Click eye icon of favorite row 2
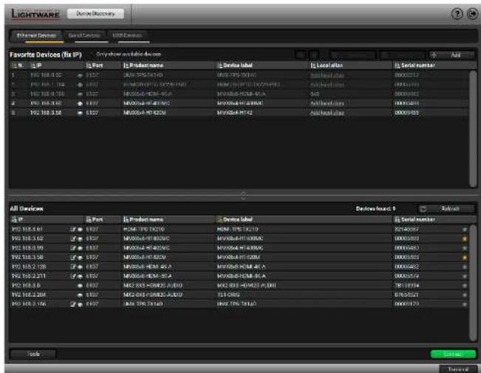The height and width of the screenshot is (373, 481). click(80, 85)
